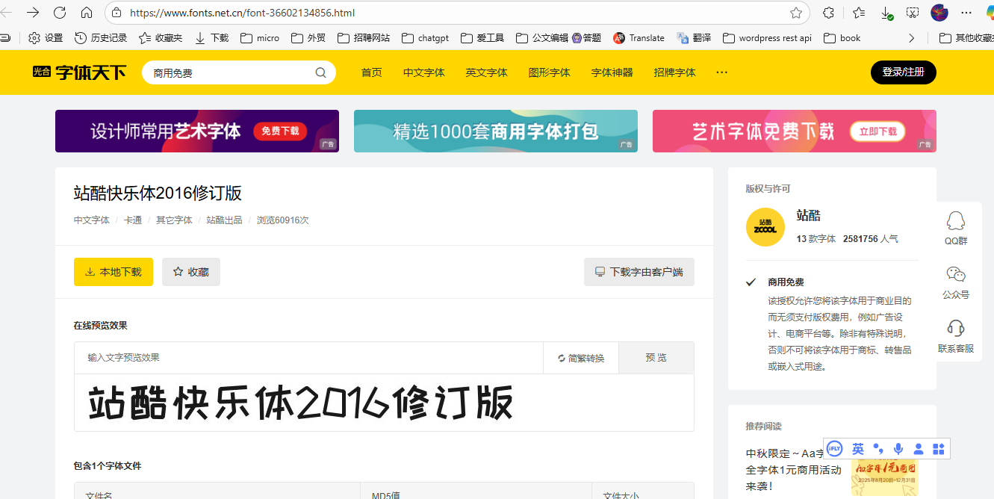994x499 pixels.
Task: Click the search magnifier icon
Action: (320, 72)
